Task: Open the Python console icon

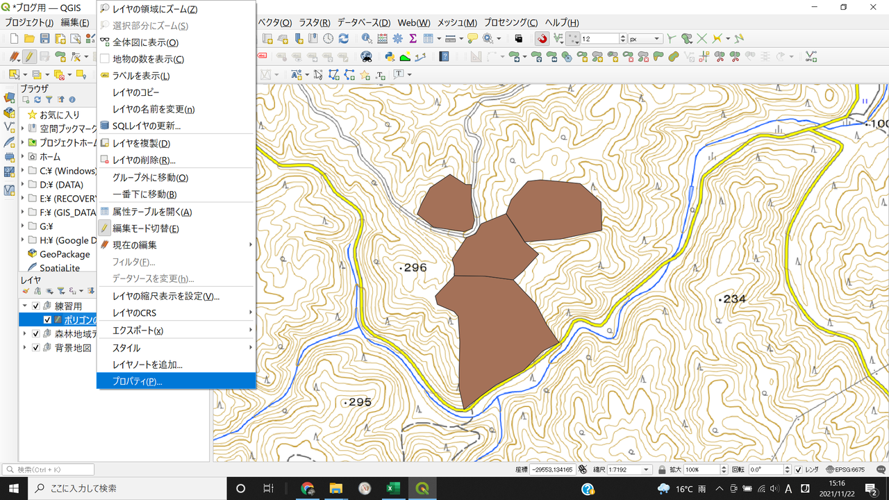Action: (x=390, y=57)
